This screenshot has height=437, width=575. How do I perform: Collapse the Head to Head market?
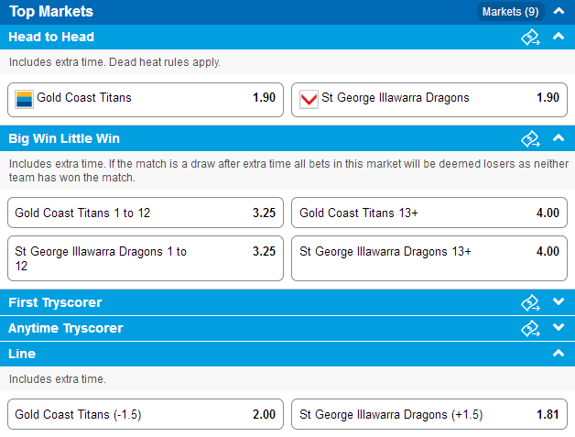[x=559, y=37]
